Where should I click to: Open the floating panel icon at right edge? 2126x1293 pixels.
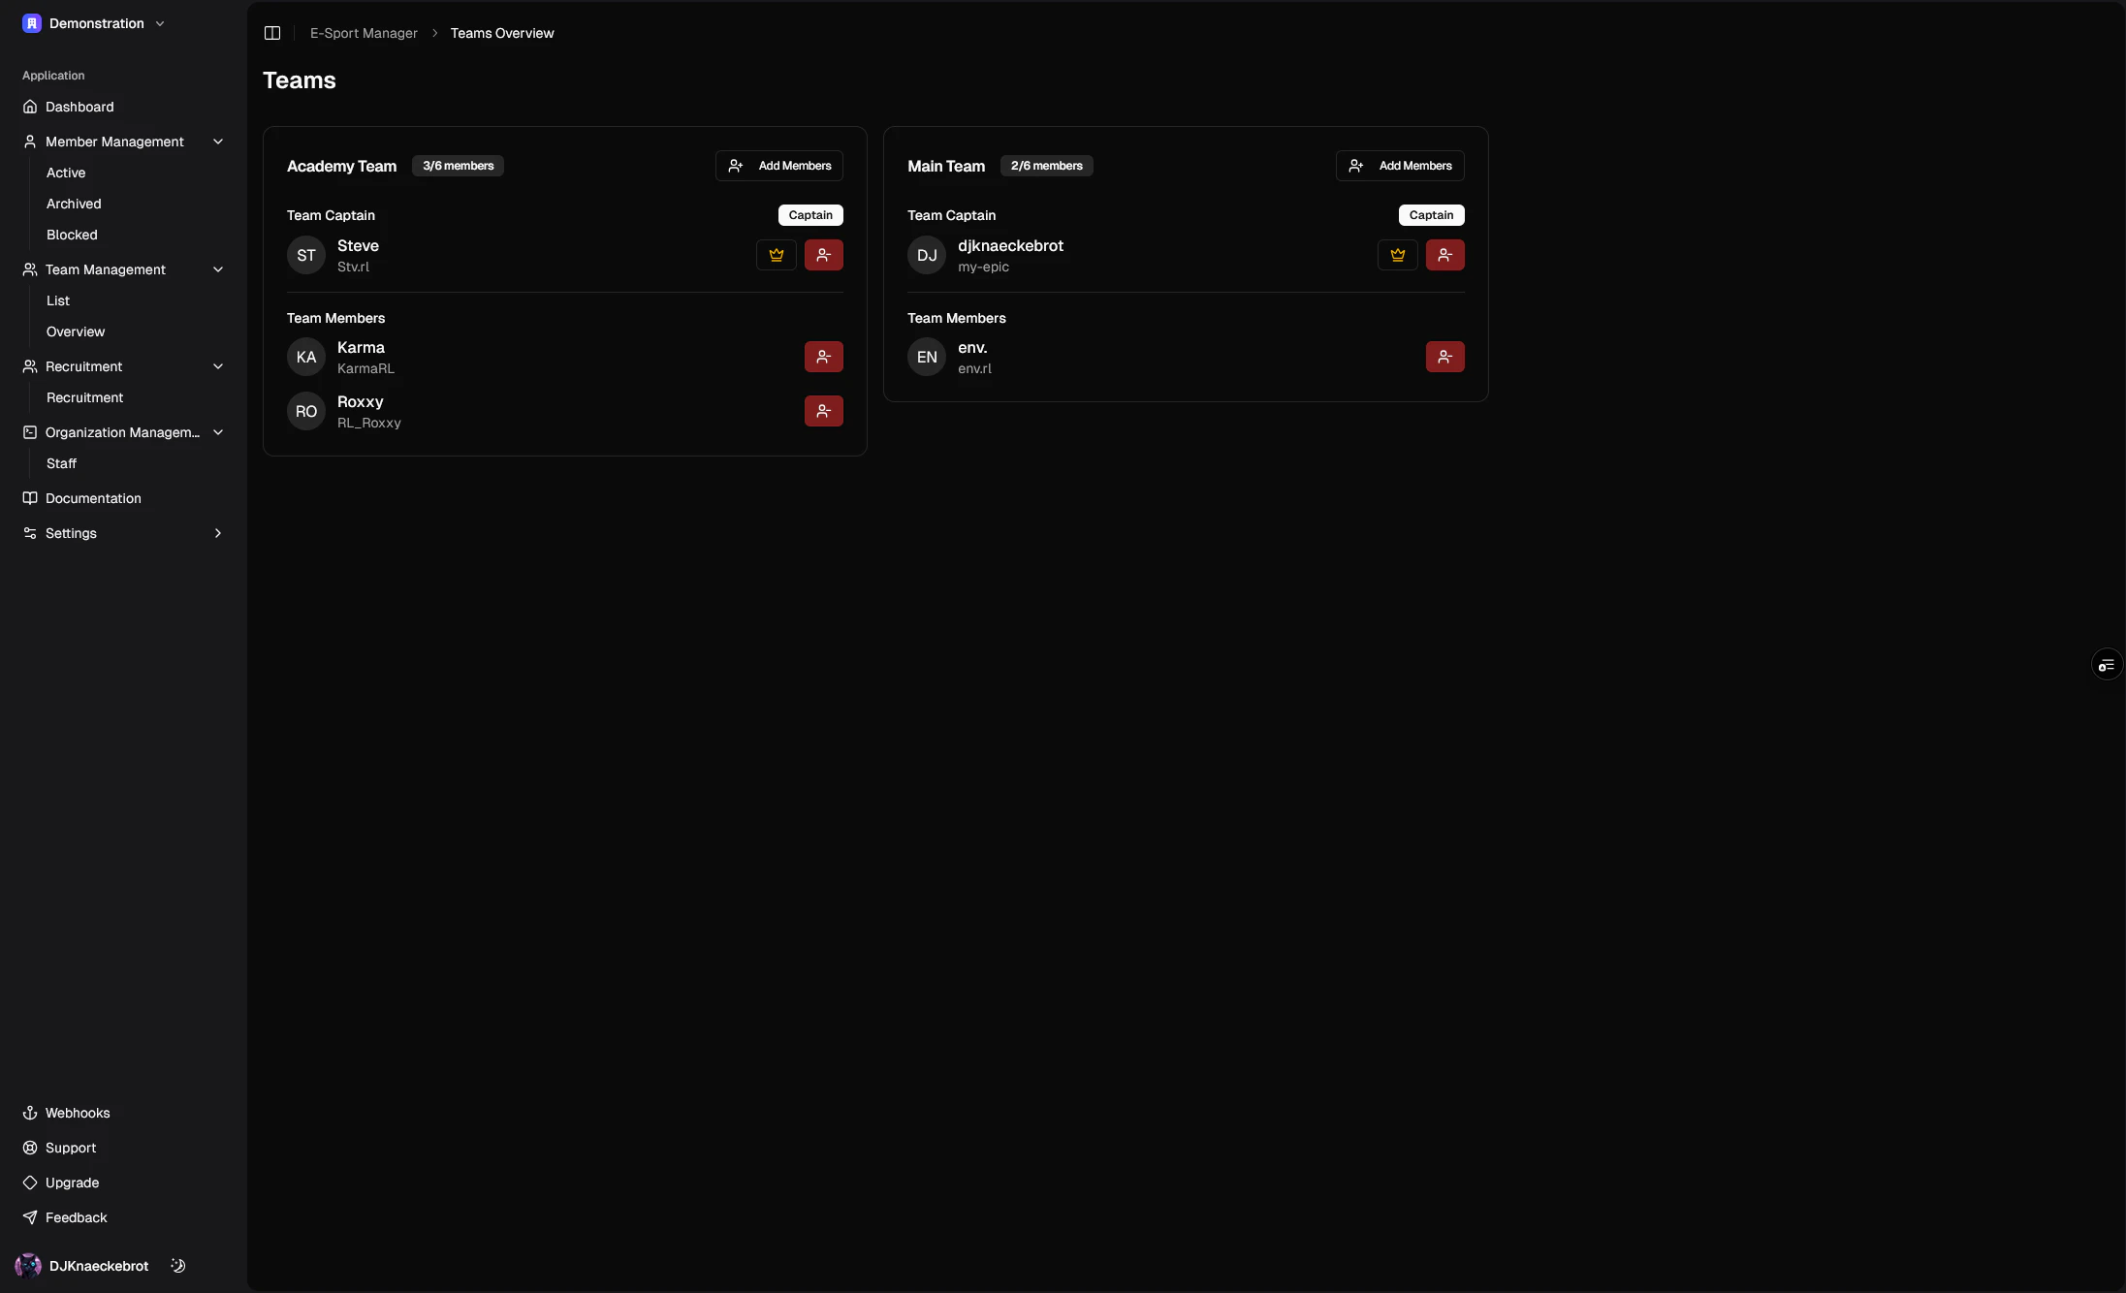[2106, 665]
